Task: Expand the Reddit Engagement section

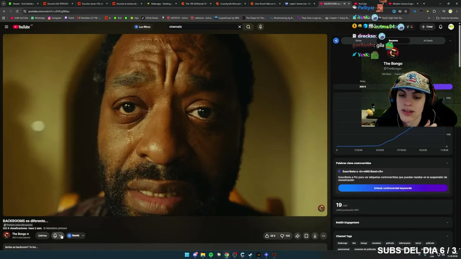Action: [447, 222]
